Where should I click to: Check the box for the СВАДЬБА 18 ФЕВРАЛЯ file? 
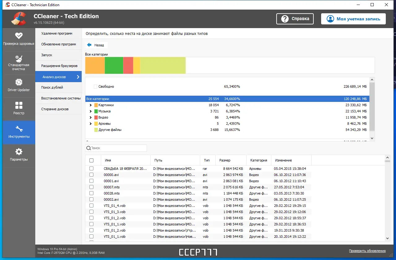pos(91,169)
